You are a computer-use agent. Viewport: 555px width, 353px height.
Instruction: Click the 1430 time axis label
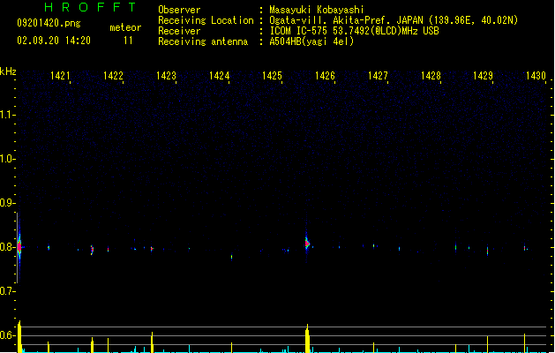pos(536,75)
